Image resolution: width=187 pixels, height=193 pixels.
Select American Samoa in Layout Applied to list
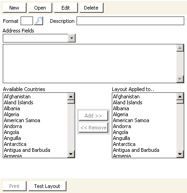pos(144,120)
